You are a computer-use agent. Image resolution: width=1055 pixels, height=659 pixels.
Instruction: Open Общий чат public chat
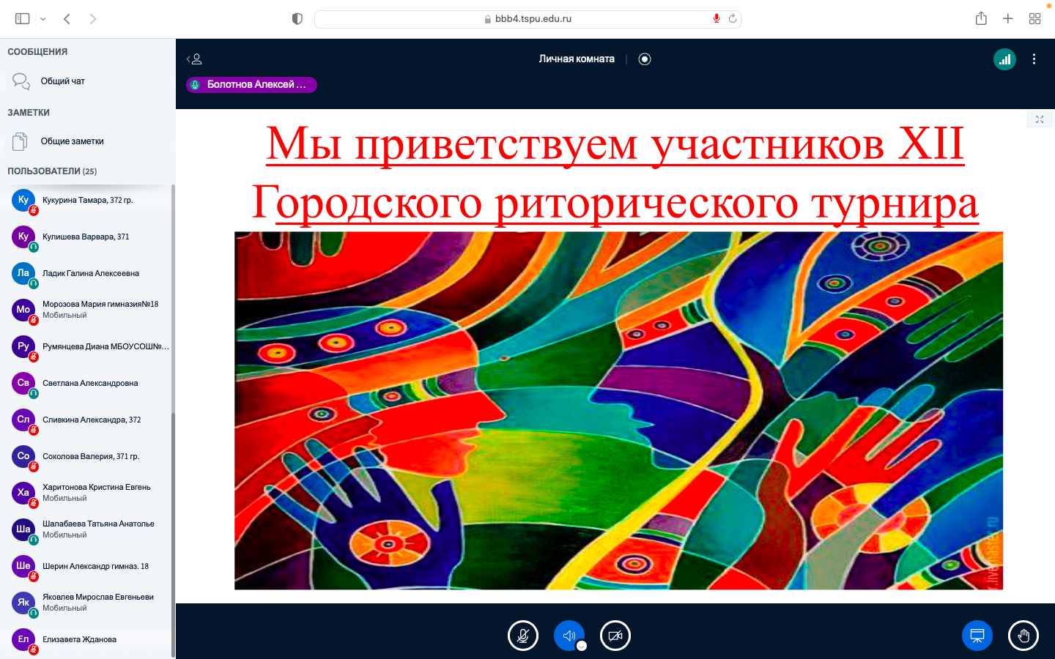[x=88, y=81]
